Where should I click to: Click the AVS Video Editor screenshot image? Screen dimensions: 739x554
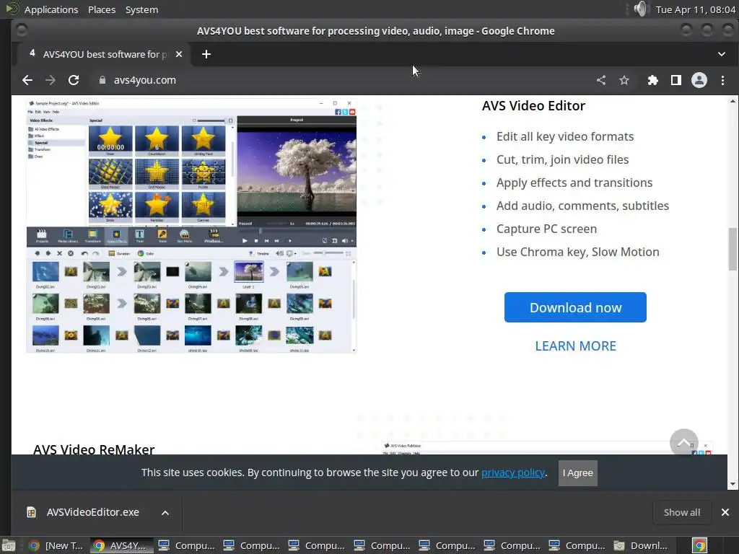click(x=191, y=226)
